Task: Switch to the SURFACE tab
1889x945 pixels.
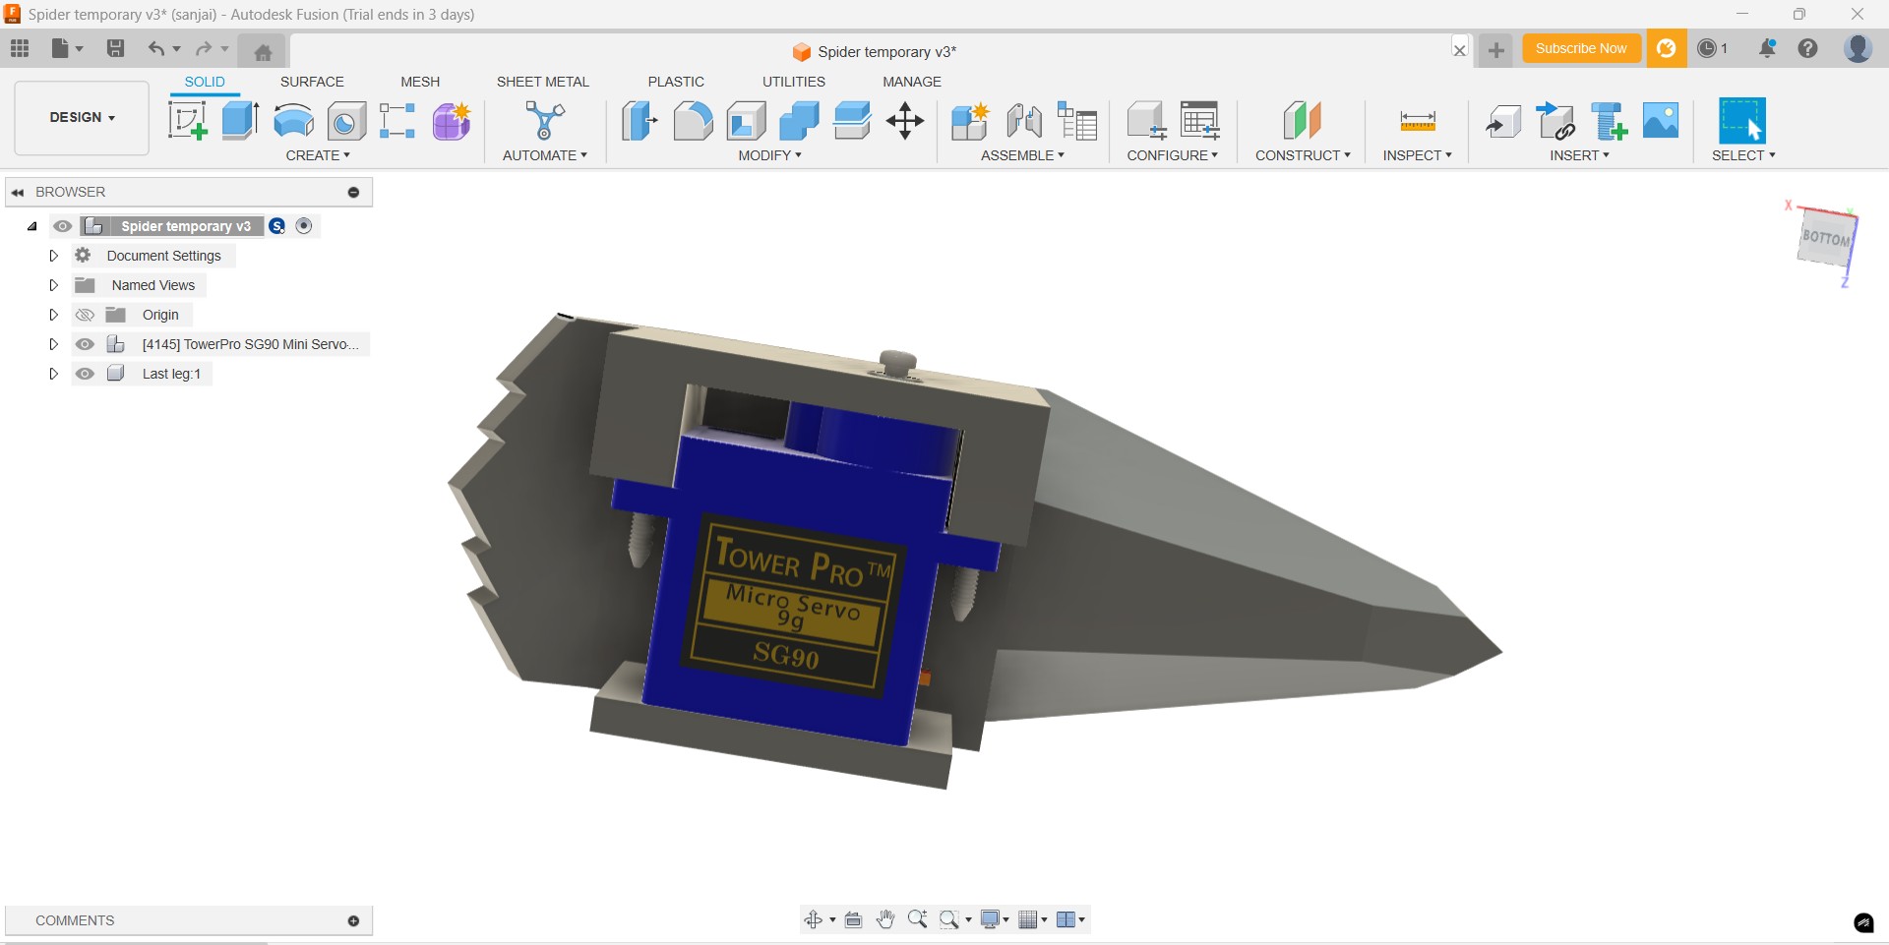Action: (312, 82)
